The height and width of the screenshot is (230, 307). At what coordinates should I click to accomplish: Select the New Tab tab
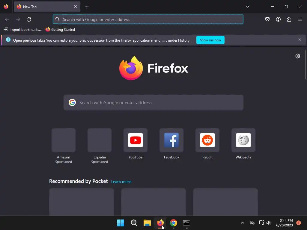click(47, 7)
